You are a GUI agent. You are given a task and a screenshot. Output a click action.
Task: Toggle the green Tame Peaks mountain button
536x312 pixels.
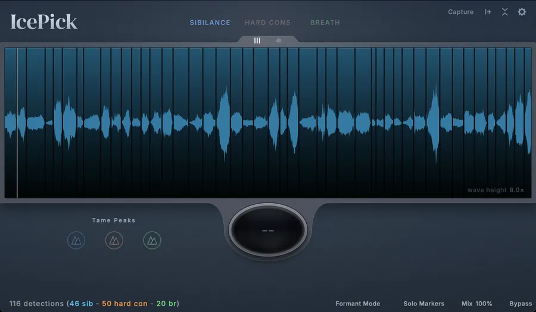(x=152, y=241)
